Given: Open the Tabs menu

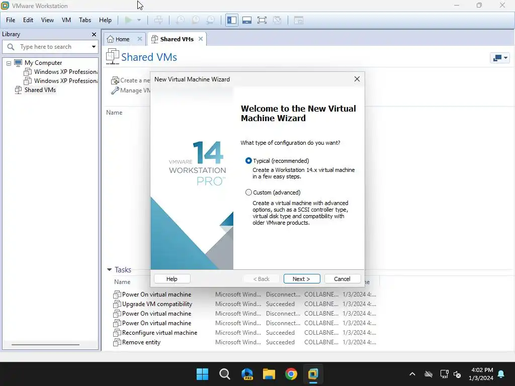Looking at the screenshot, I should (x=85, y=20).
